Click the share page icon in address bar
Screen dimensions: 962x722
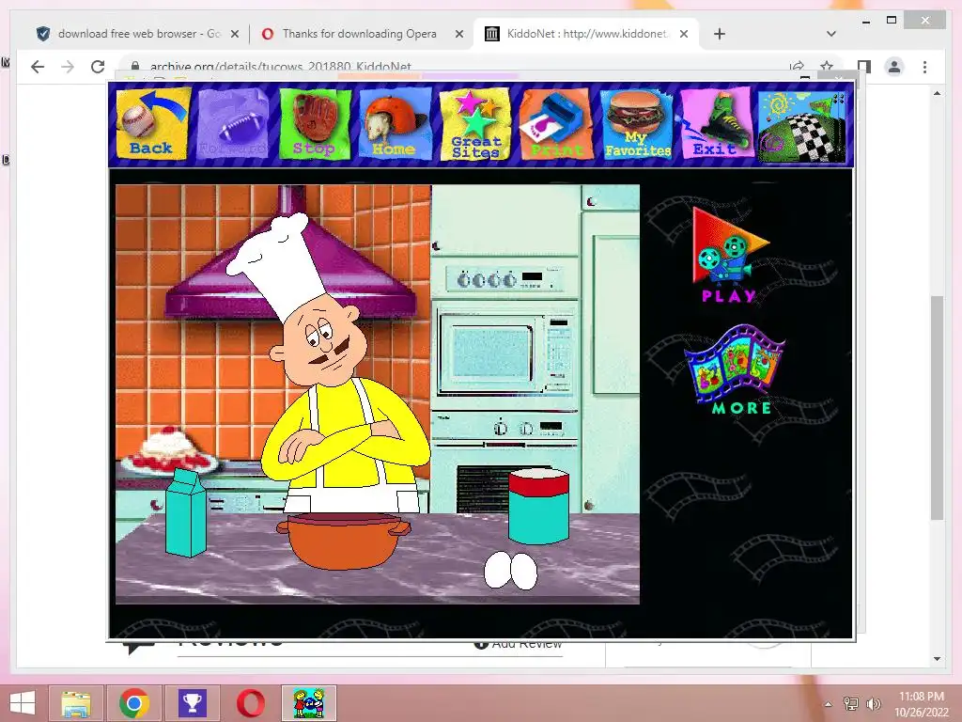(797, 67)
